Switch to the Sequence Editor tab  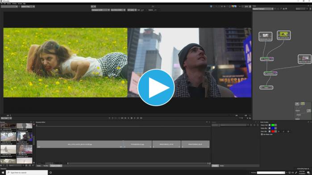point(56,166)
